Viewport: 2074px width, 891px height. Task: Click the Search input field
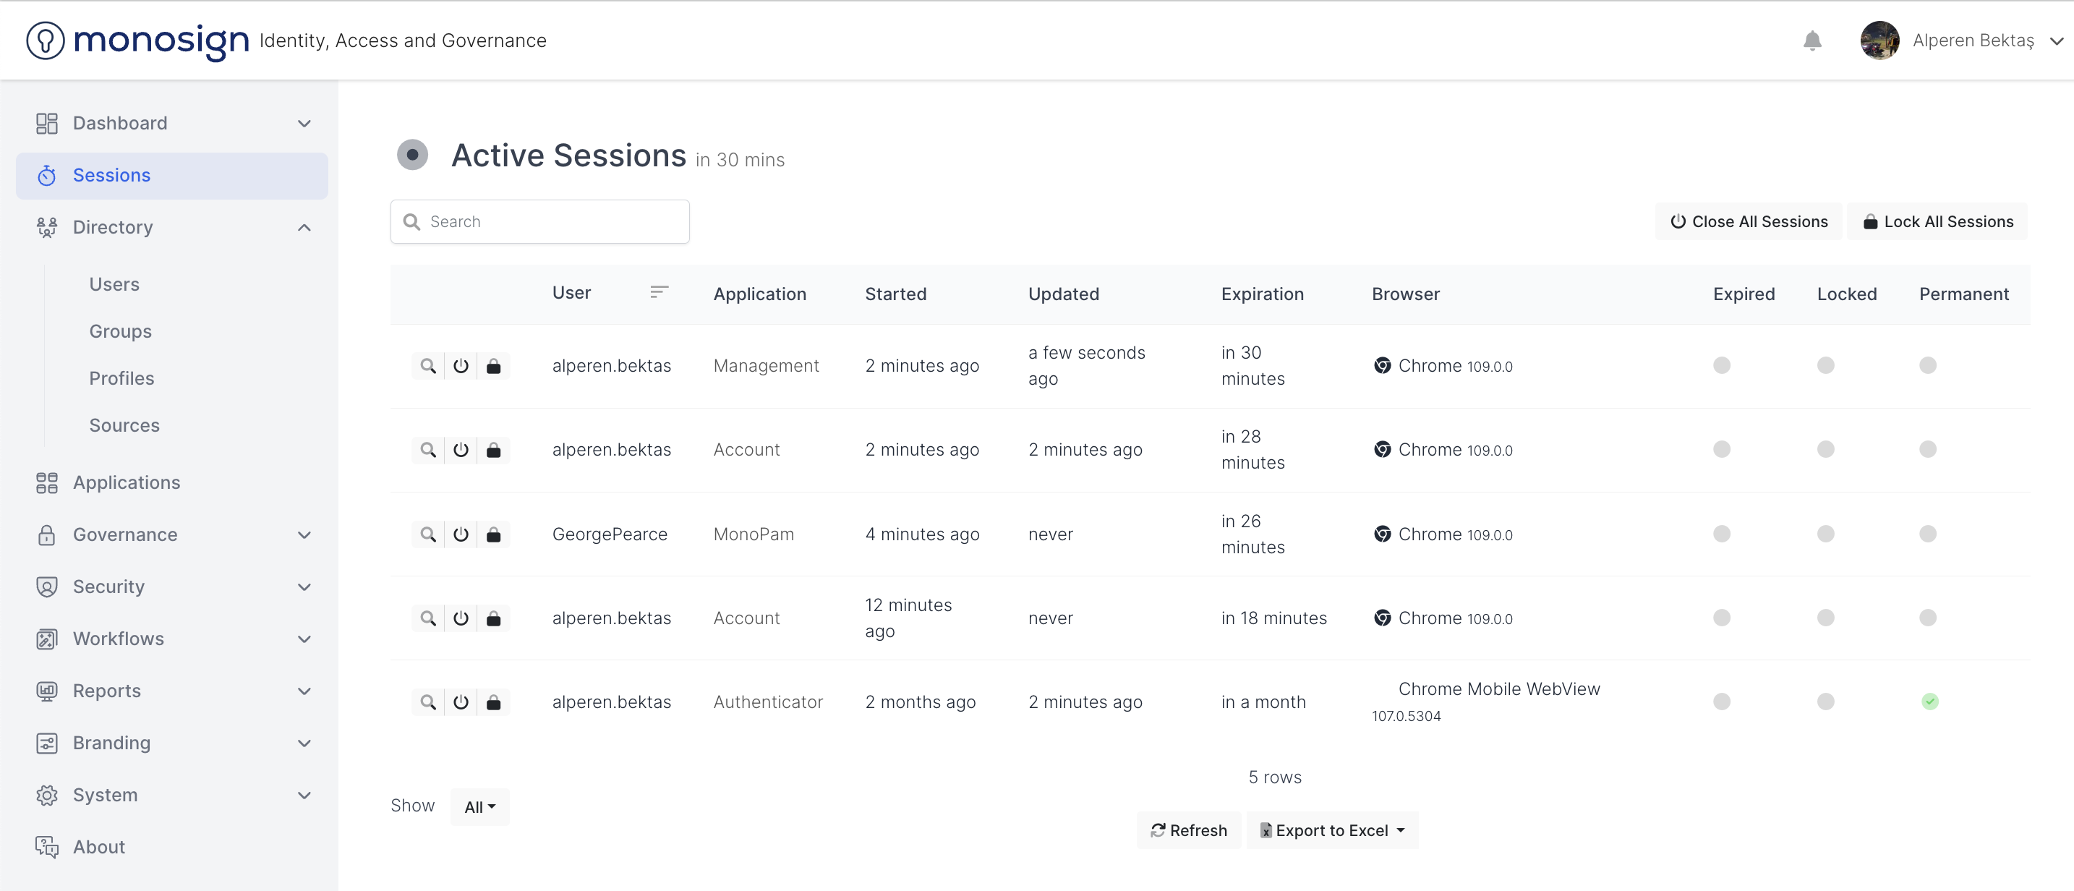539,222
